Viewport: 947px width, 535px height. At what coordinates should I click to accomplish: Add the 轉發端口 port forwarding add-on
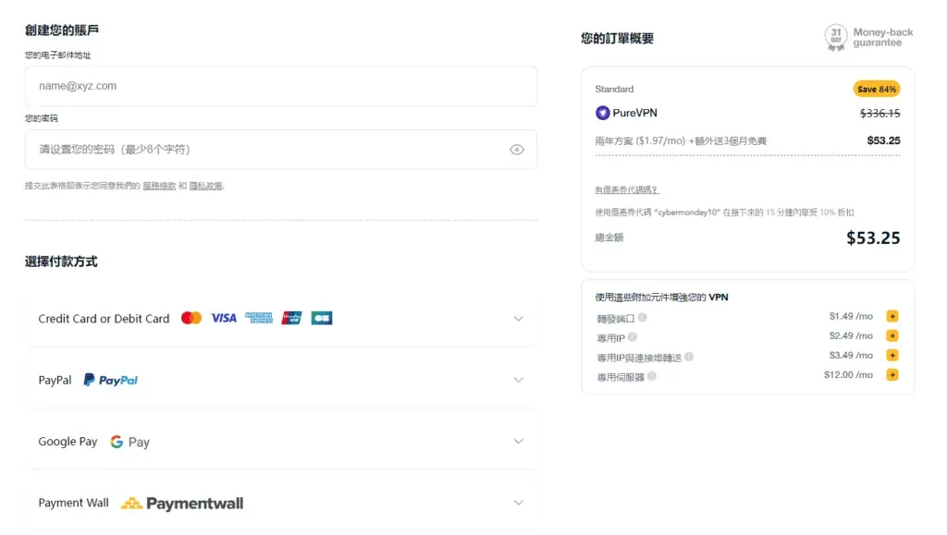(892, 316)
